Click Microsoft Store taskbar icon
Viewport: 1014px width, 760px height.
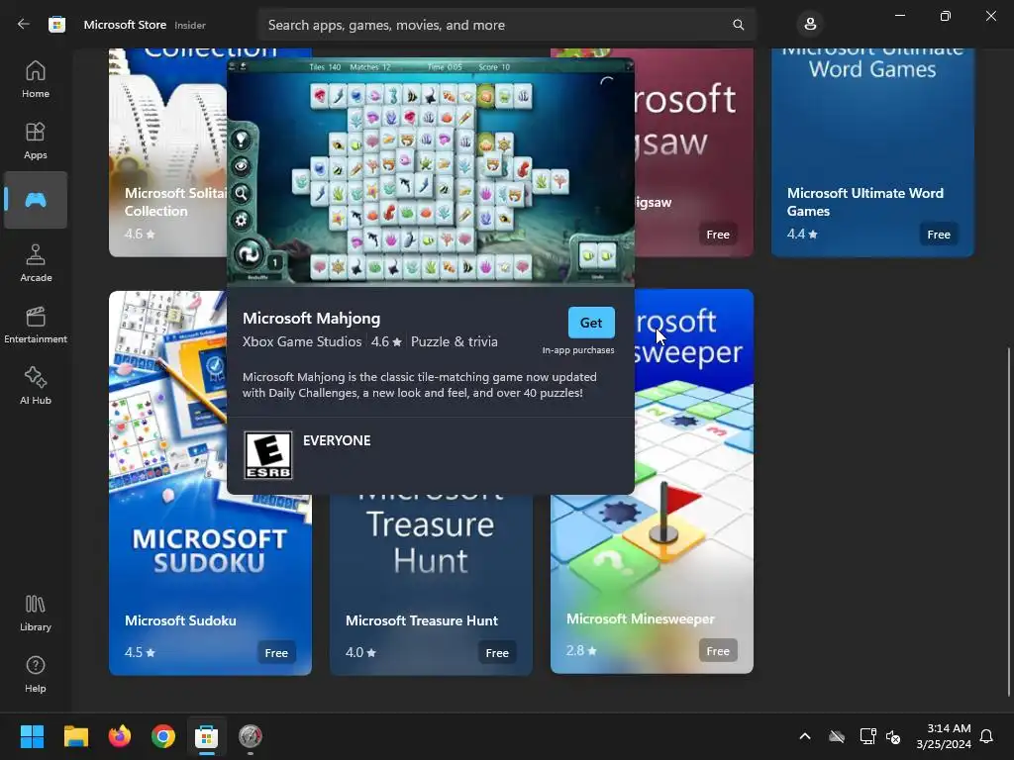206,736
